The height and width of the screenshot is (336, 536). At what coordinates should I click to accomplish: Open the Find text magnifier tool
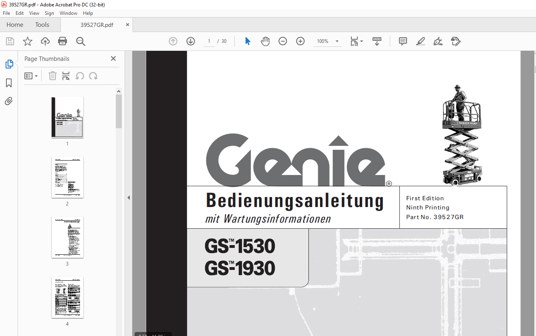81,41
